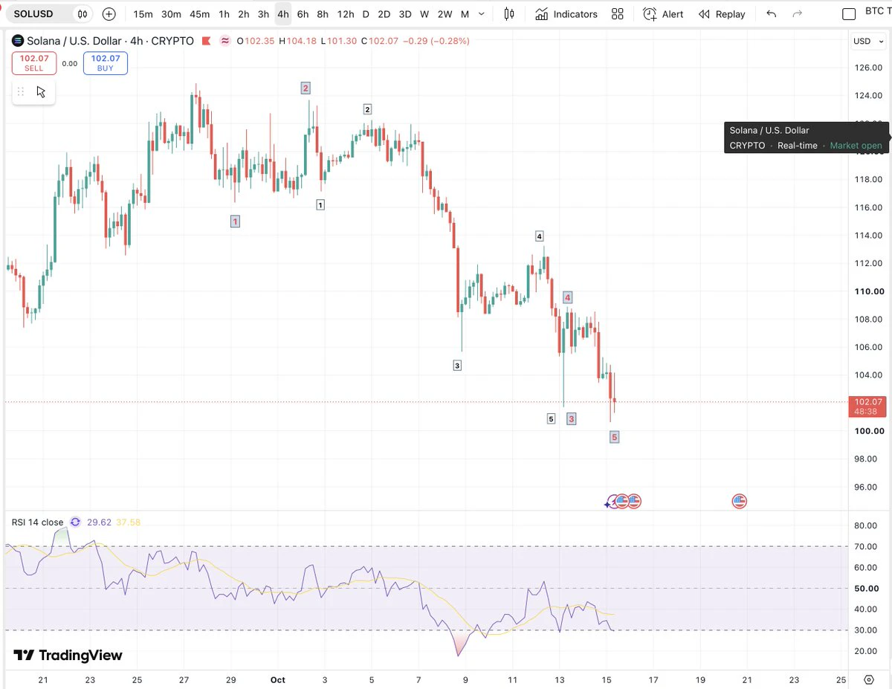
Task: Switch chart to the D daily interval
Action: click(x=365, y=14)
